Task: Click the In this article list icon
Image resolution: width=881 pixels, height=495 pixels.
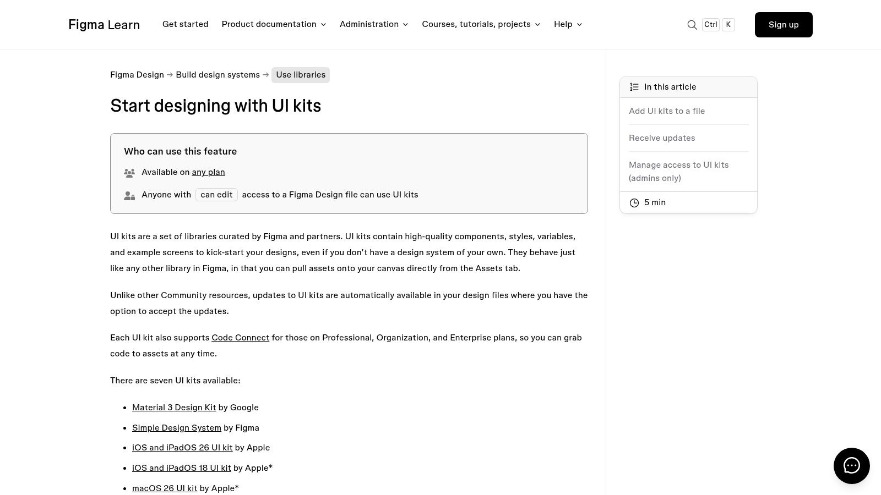Action: point(634,86)
